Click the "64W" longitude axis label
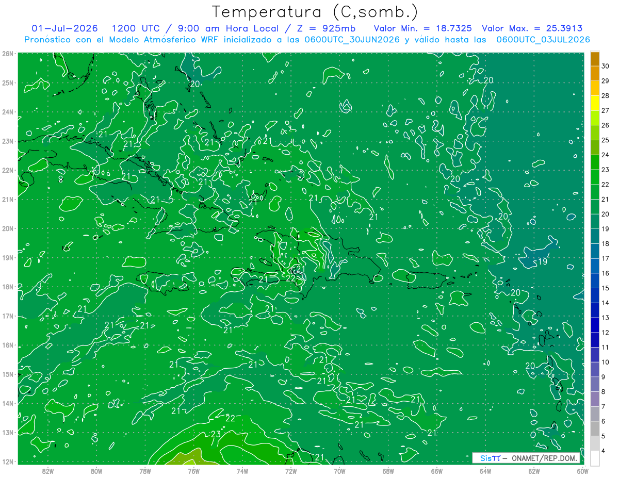This screenshot has height=478, width=619. (485, 471)
